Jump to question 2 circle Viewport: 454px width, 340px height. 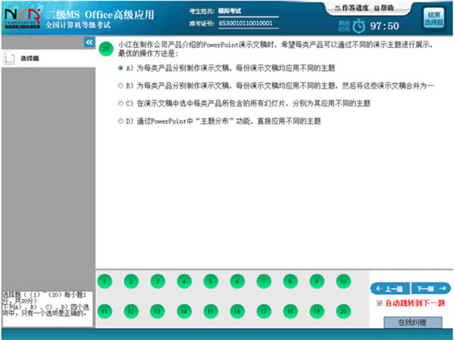(131, 281)
